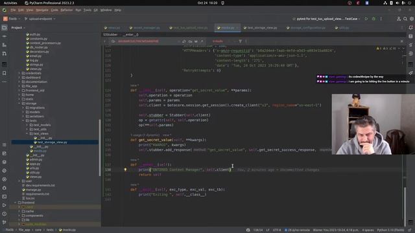415x233 pixels.
Task: Click the project tree scrollbar thumb
Action: 99,148
